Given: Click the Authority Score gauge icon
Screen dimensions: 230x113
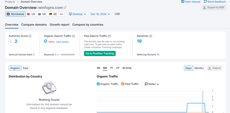Looking at the screenshot, I should point(11,41).
